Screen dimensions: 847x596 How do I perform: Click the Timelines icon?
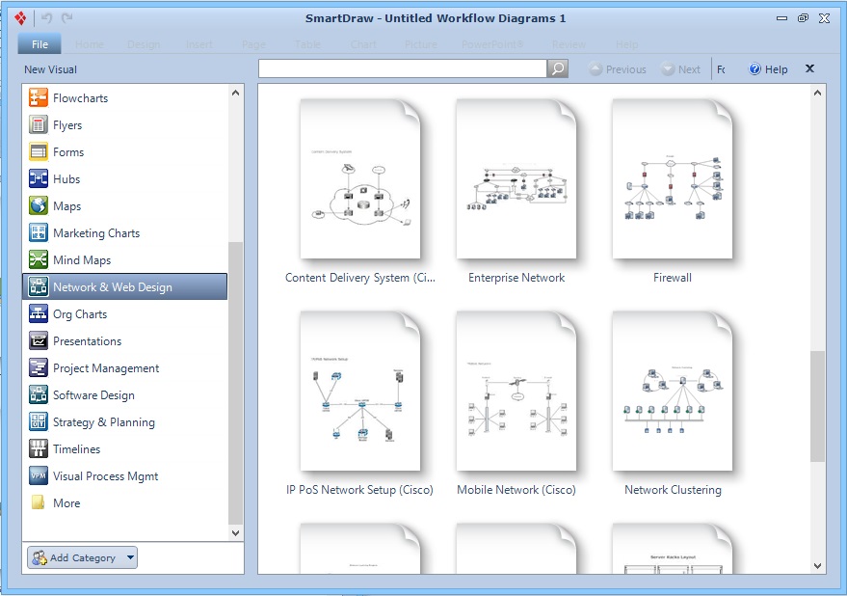pyautogui.click(x=39, y=448)
